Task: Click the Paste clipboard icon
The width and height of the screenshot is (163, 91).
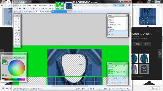Action: point(34,8)
